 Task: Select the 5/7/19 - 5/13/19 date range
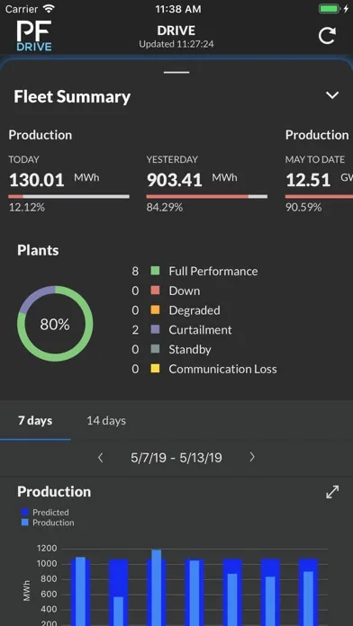pyautogui.click(x=176, y=458)
